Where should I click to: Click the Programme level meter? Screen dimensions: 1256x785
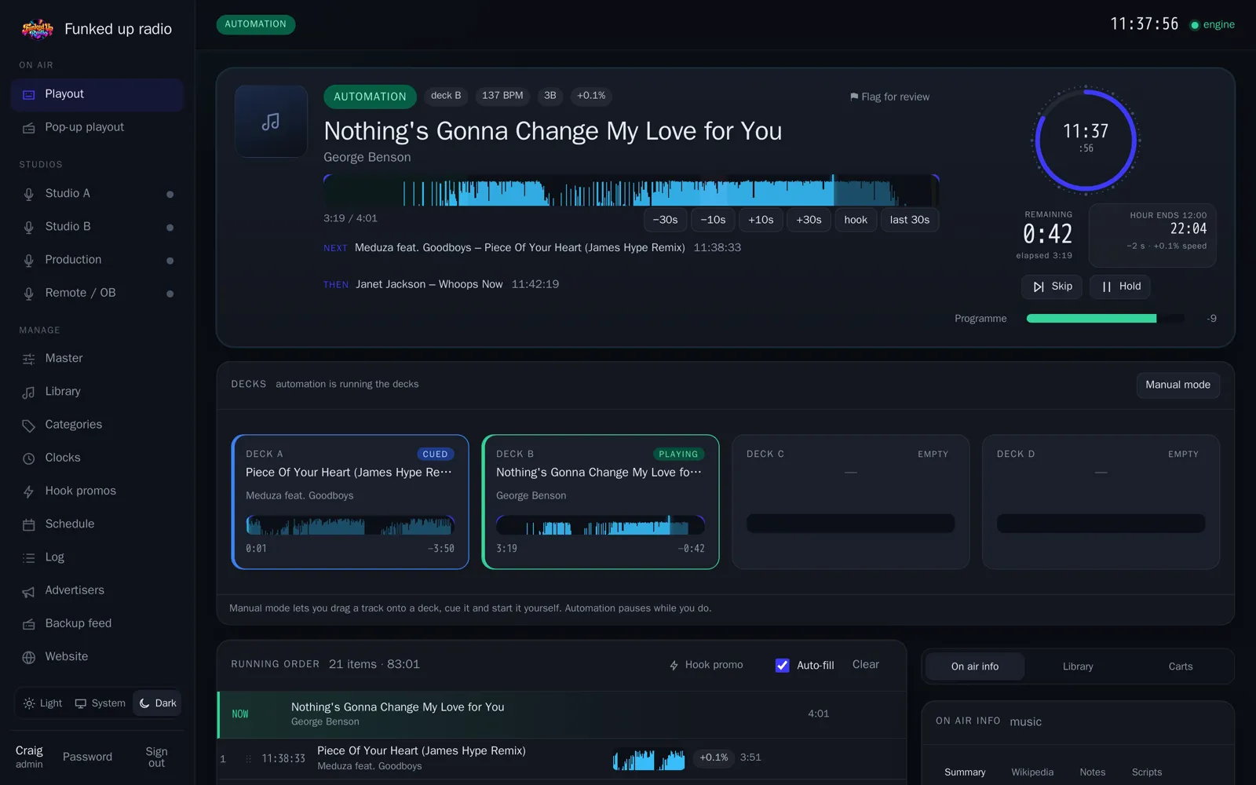tap(1105, 319)
